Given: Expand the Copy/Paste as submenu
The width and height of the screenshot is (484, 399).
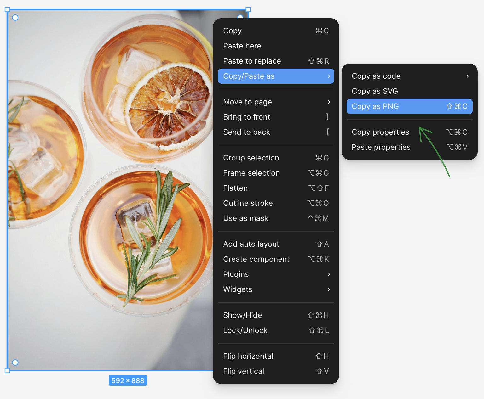Looking at the screenshot, I should [276, 76].
